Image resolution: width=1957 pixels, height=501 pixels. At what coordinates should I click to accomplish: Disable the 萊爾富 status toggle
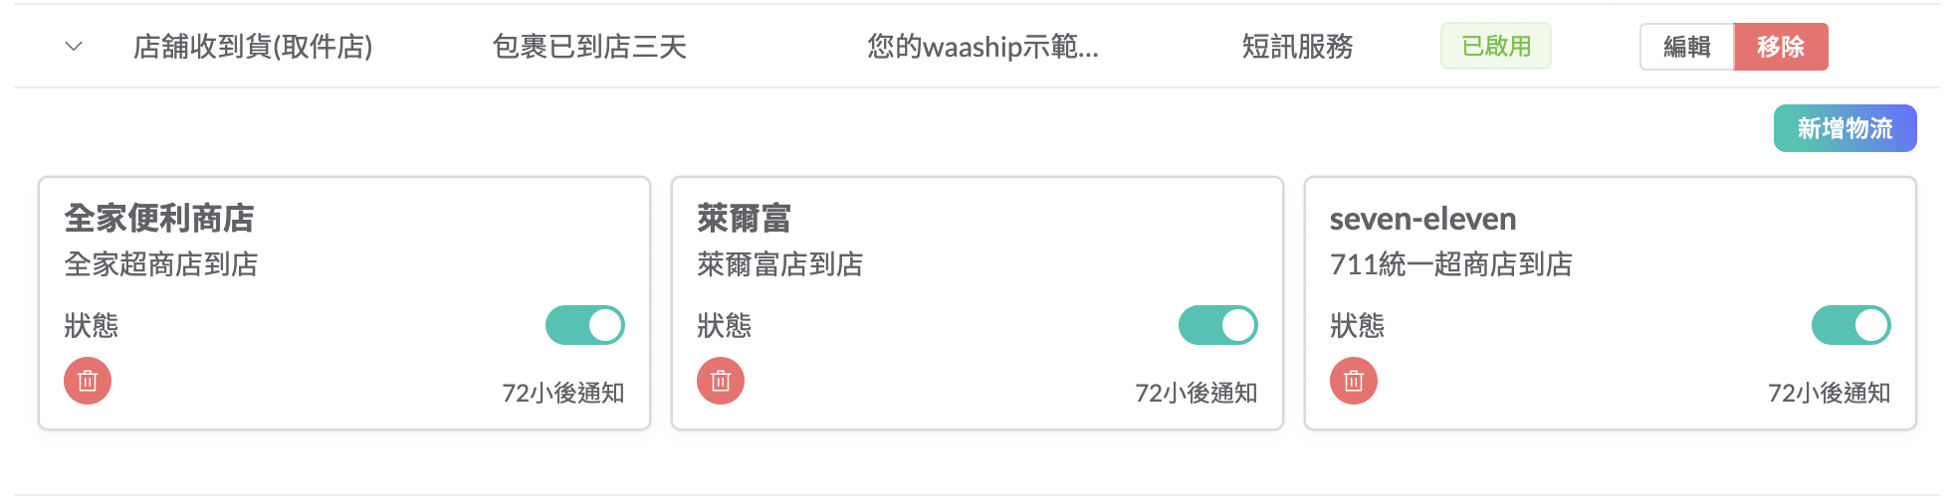click(x=1218, y=325)
